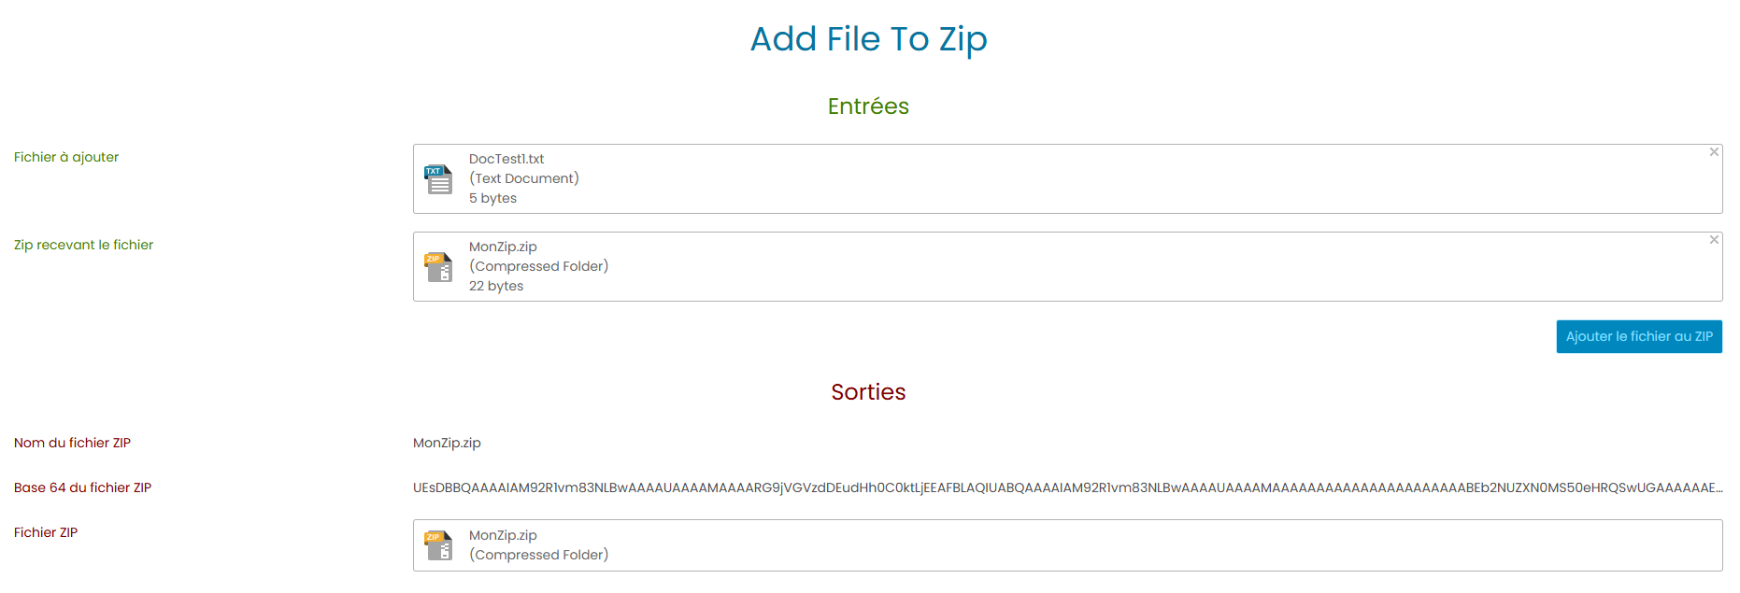Click the MonZip.zip name in the input zip field
1740x593 pixels.
coord(503,247)
